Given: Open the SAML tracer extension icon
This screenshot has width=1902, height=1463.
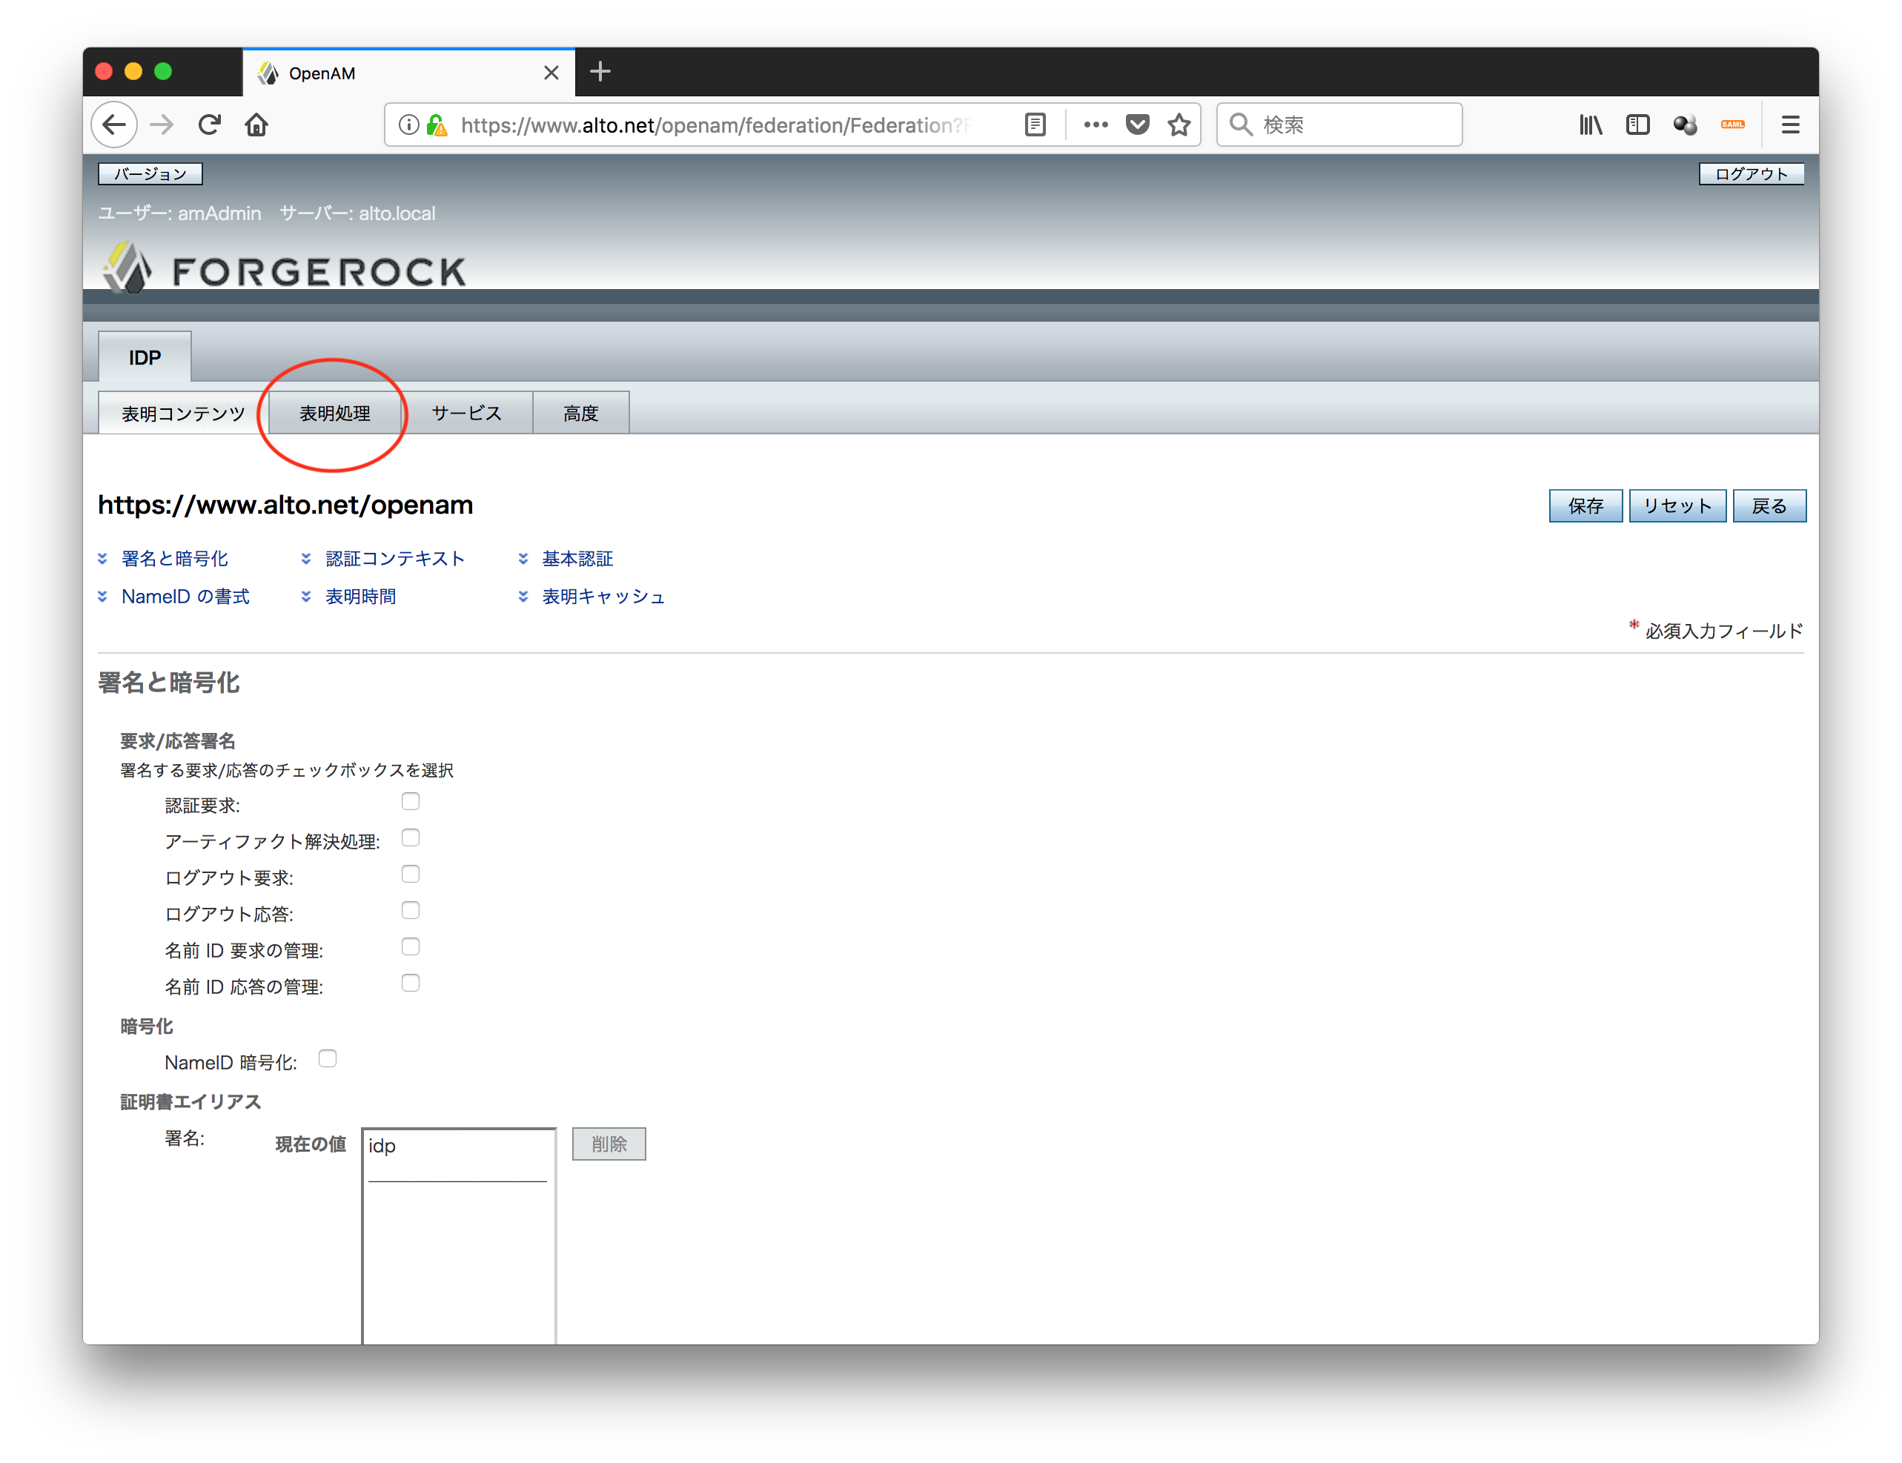Looking at the screenshot, I should [x=1732, y=125].
